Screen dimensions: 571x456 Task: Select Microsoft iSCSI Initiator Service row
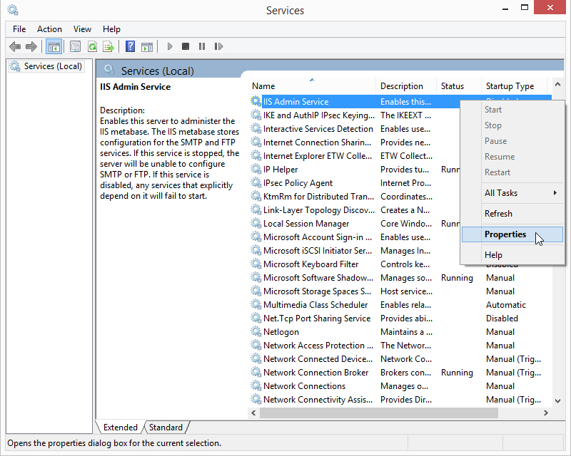pos(355,251)
